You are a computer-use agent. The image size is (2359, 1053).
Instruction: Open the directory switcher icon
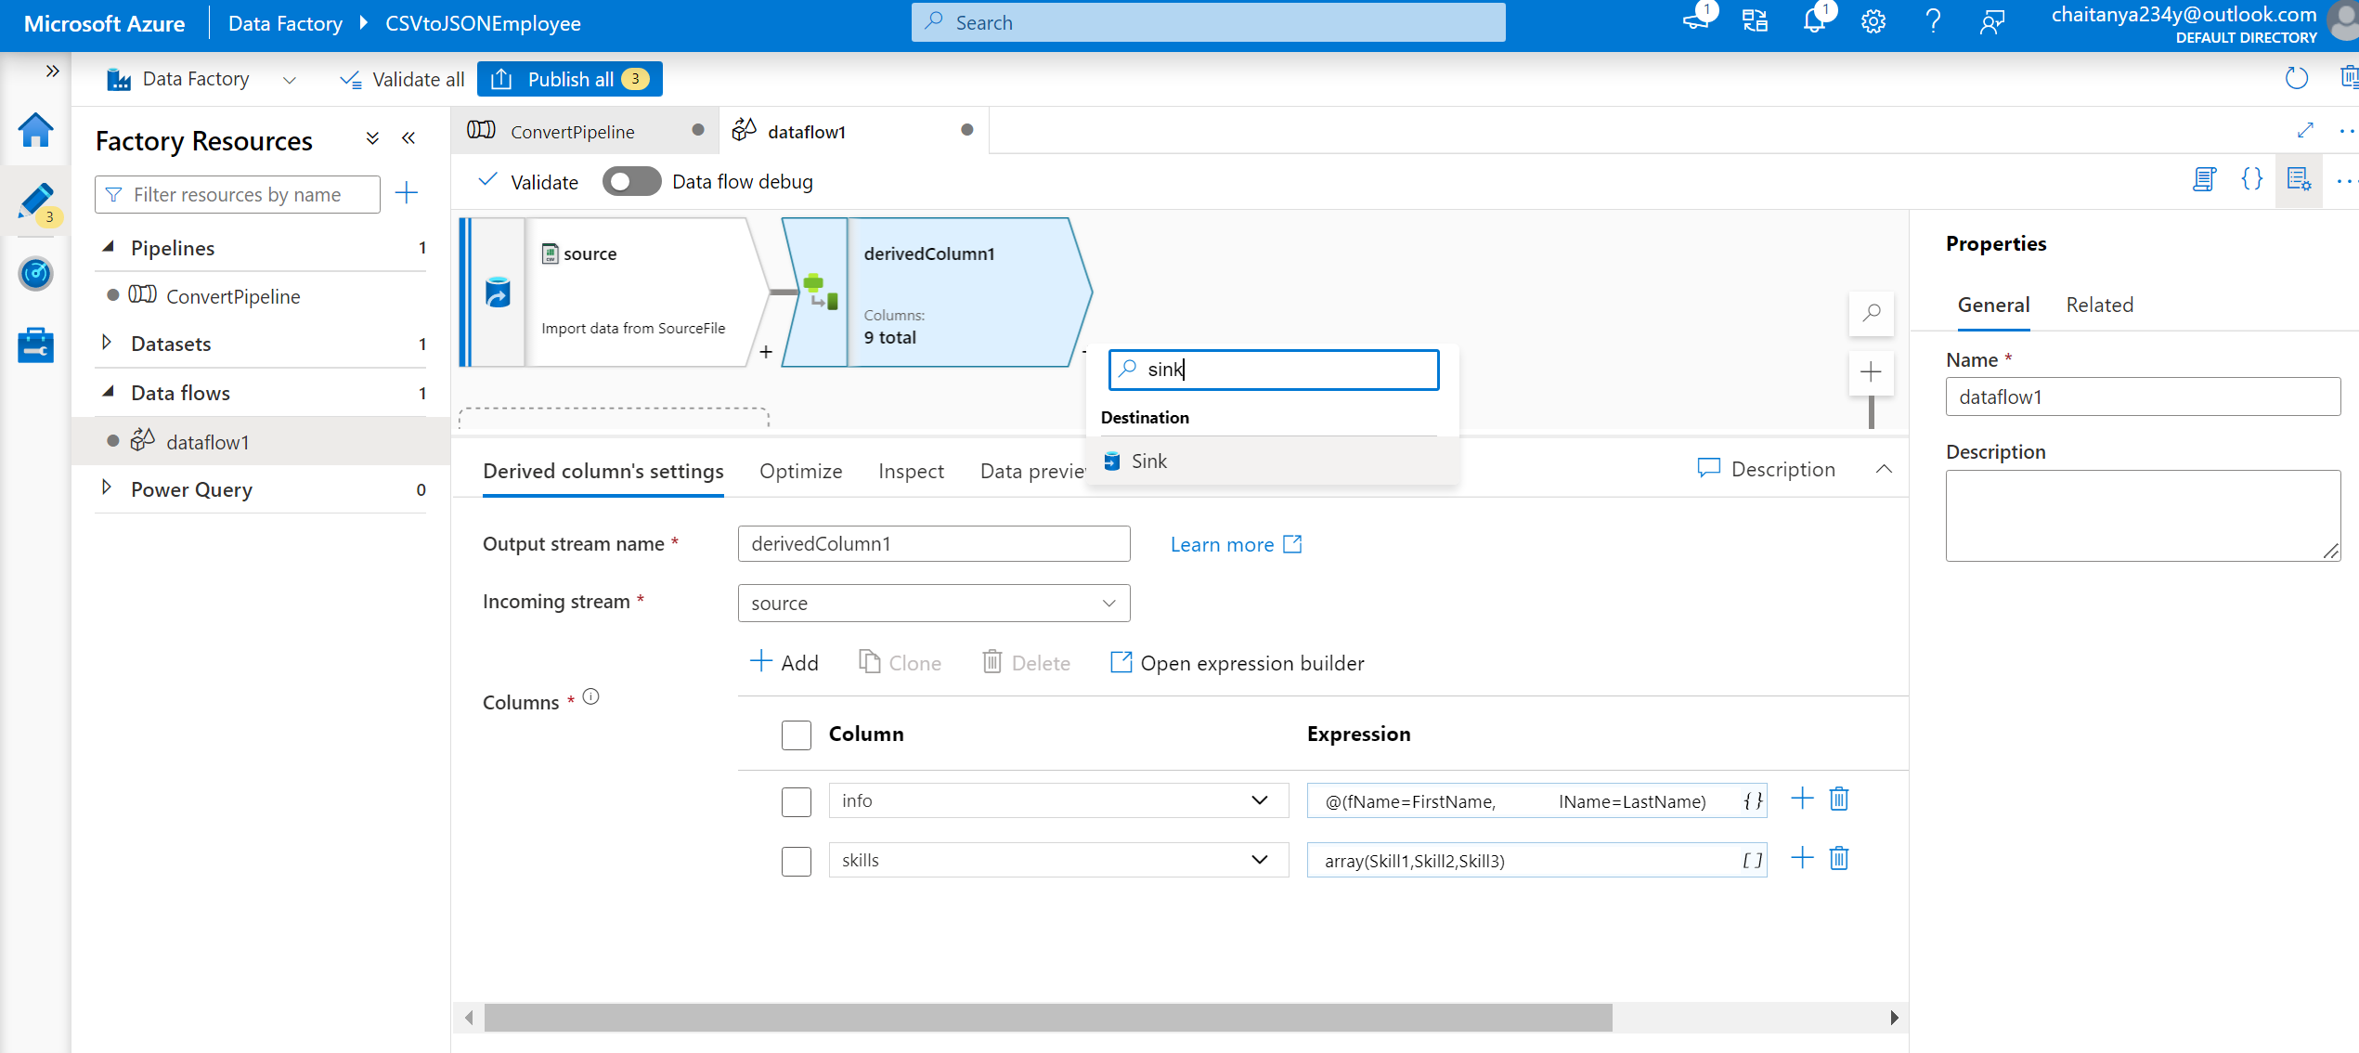pos(1754,21)
